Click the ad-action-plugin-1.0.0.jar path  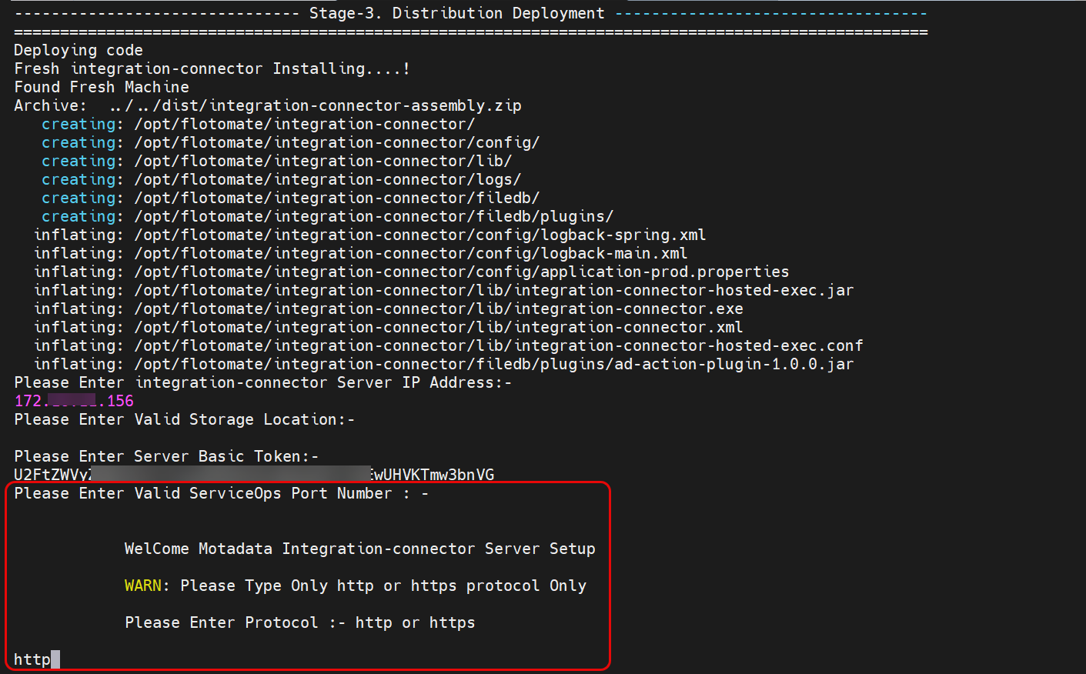493,364
